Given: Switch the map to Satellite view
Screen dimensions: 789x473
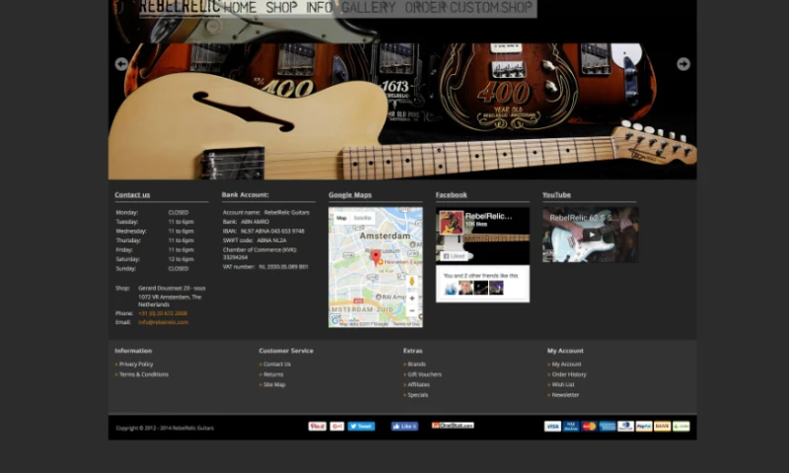Looking at the screenshot, I should pos(363,218).
